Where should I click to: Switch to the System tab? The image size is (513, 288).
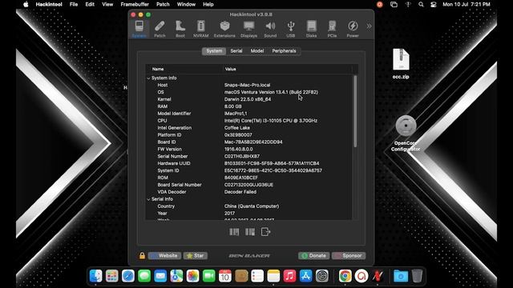point(214,51)
